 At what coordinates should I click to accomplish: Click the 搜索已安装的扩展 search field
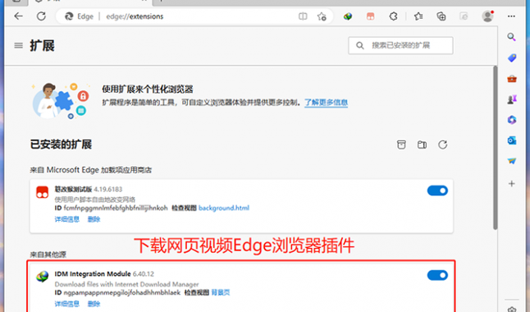[x=400, y=45]
